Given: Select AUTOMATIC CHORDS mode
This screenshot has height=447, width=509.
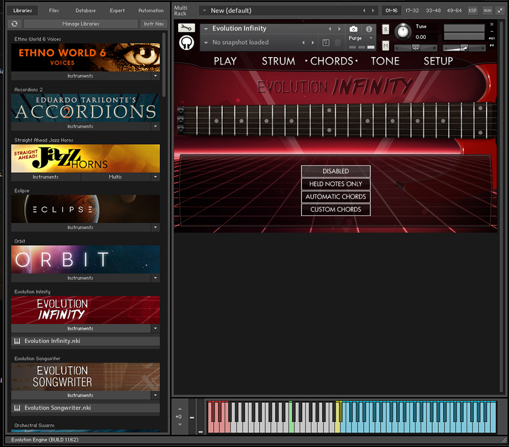Looking at the screenshot, I should click(x=335, y=197).
